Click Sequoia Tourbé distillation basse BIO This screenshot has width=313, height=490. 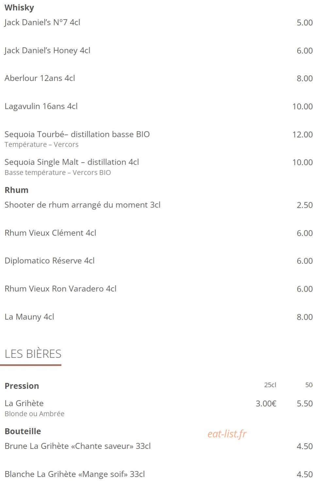(77, 134)
